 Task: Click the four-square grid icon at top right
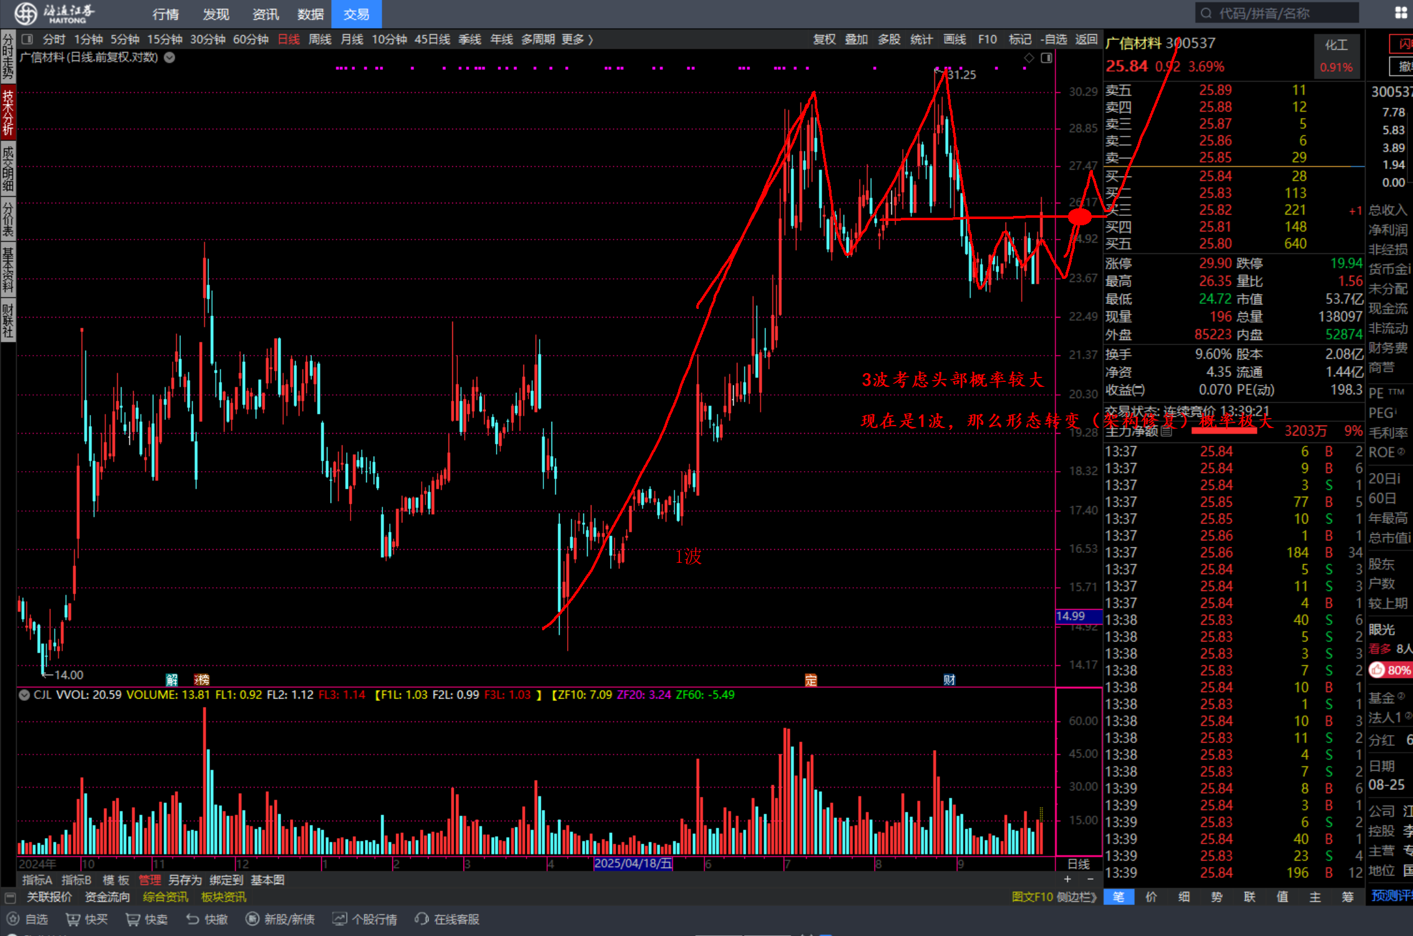1401,13
